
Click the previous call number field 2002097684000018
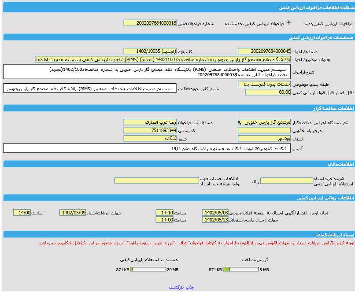150,23
